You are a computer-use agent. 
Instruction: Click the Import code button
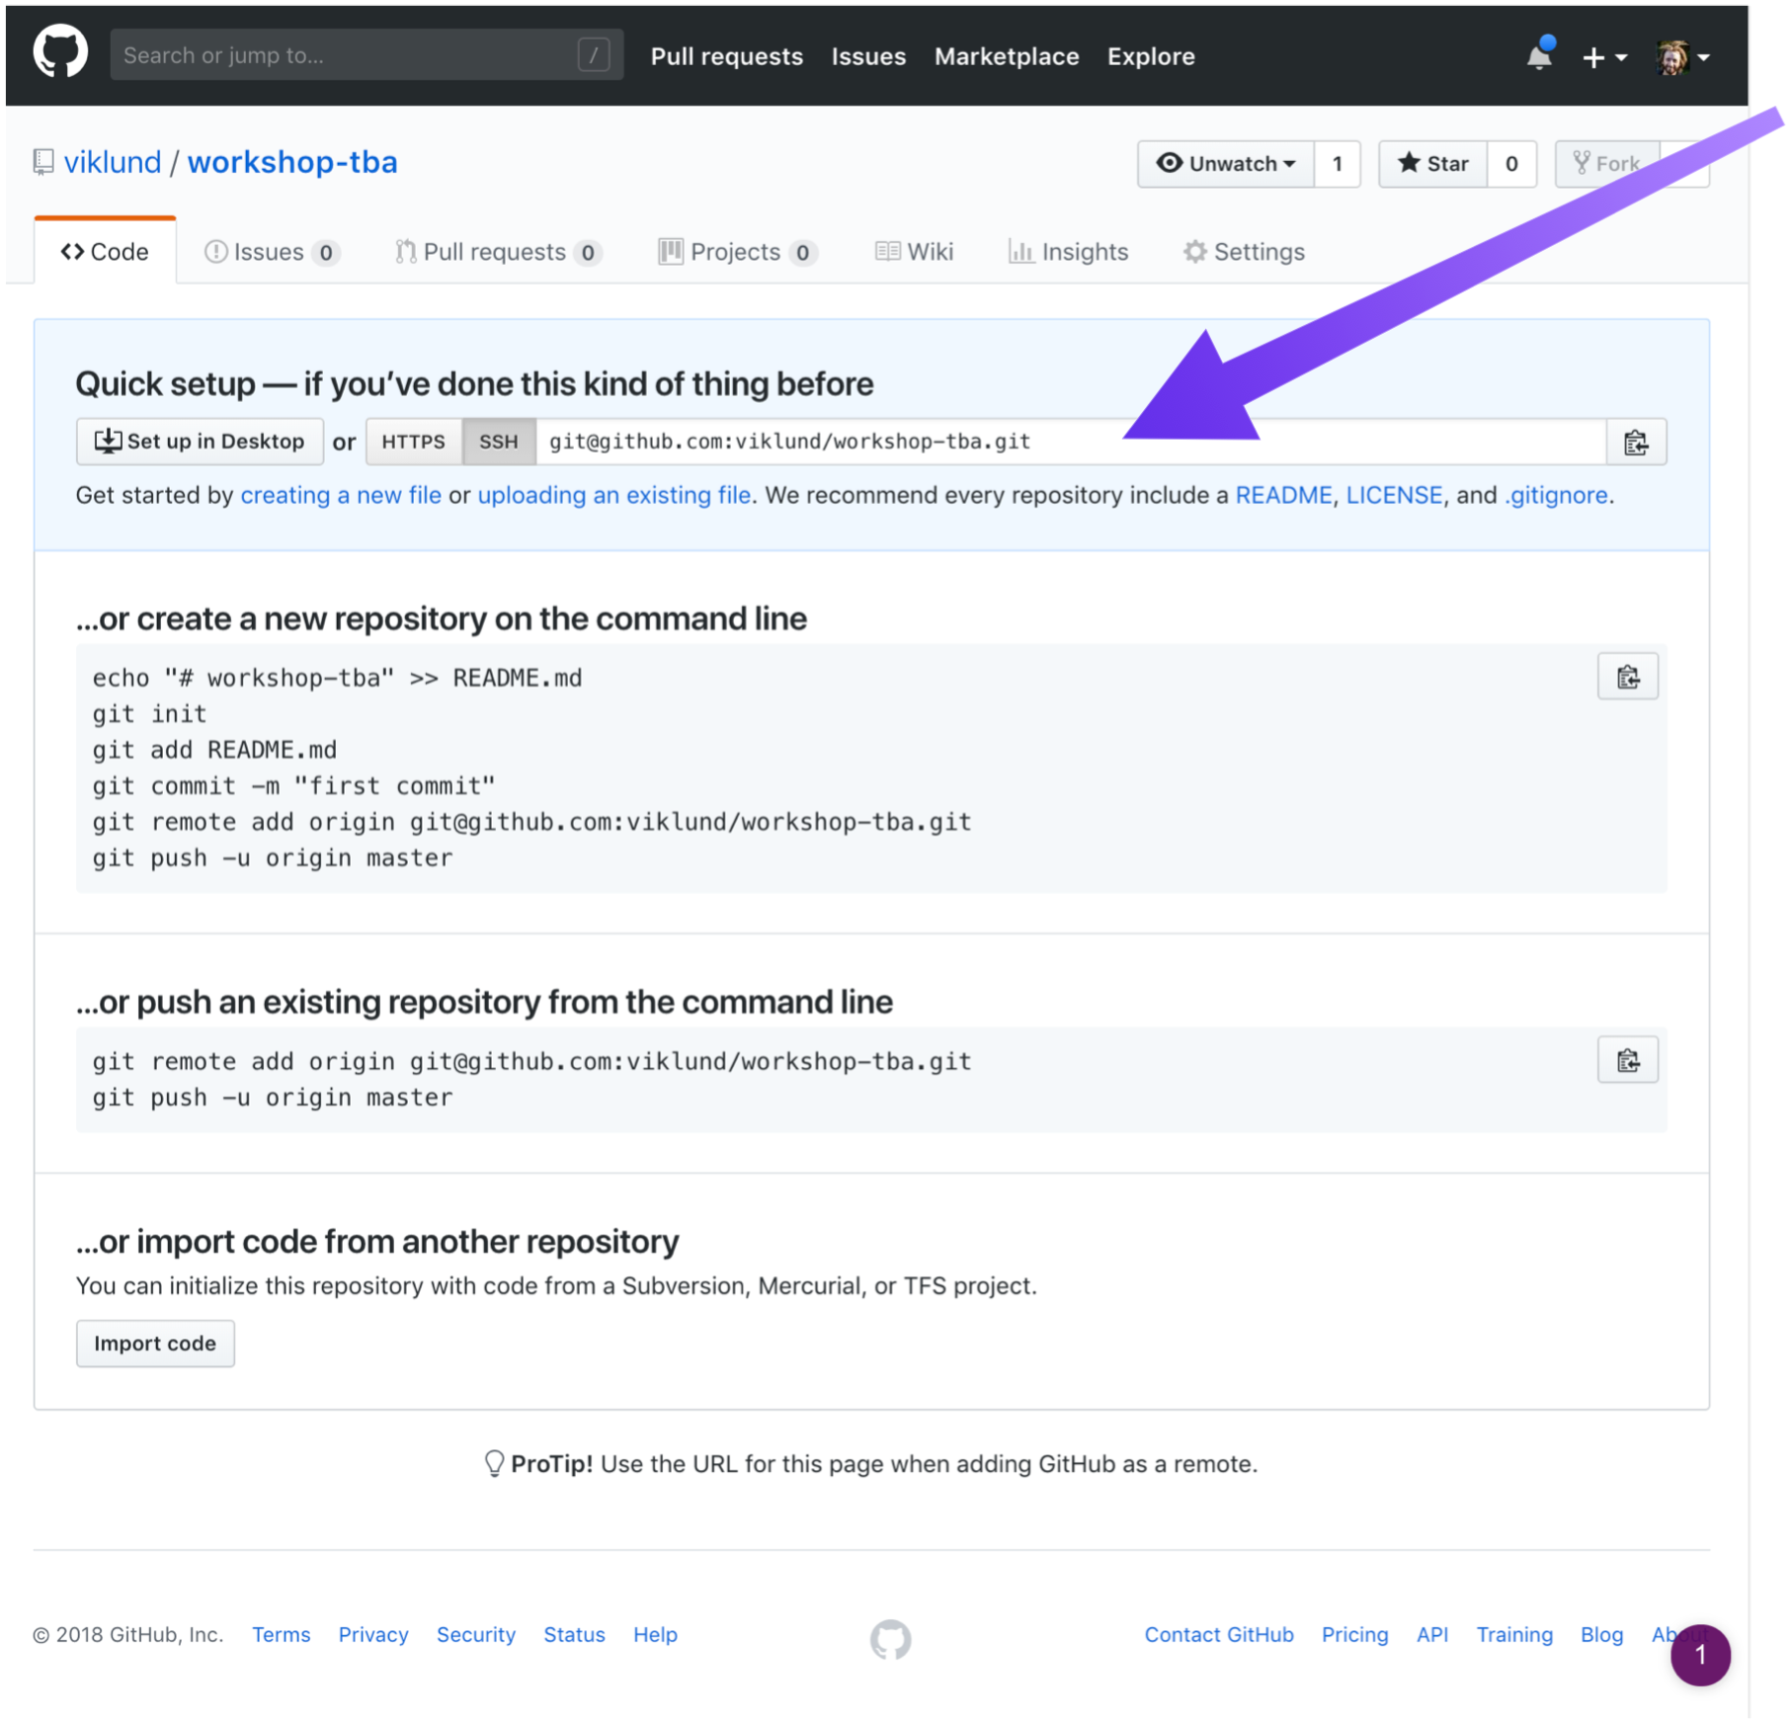pyautogui.click(x=155, y=1344)
